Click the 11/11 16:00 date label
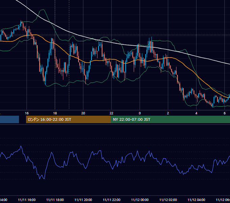 pos(27,200)
